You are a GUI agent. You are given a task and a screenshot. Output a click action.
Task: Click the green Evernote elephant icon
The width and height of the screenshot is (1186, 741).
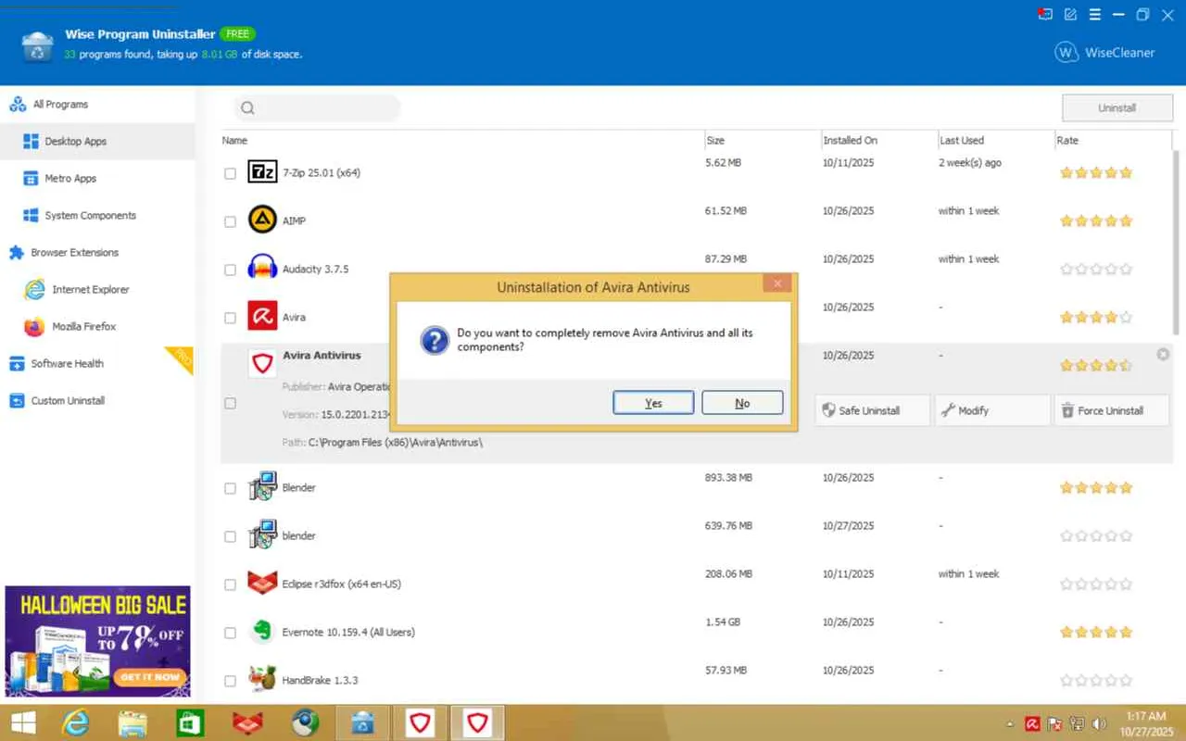[x=262, y=632]
